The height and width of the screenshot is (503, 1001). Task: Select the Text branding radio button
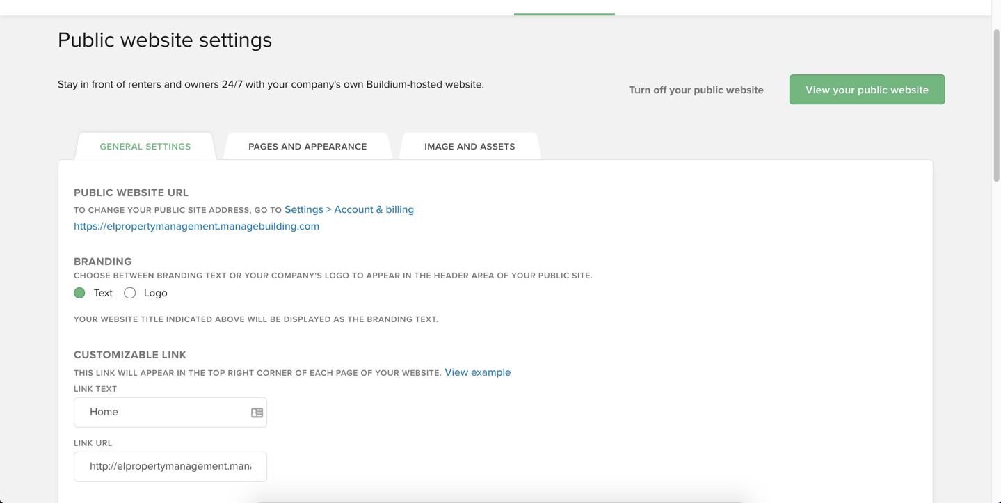(x=79, y=293)
